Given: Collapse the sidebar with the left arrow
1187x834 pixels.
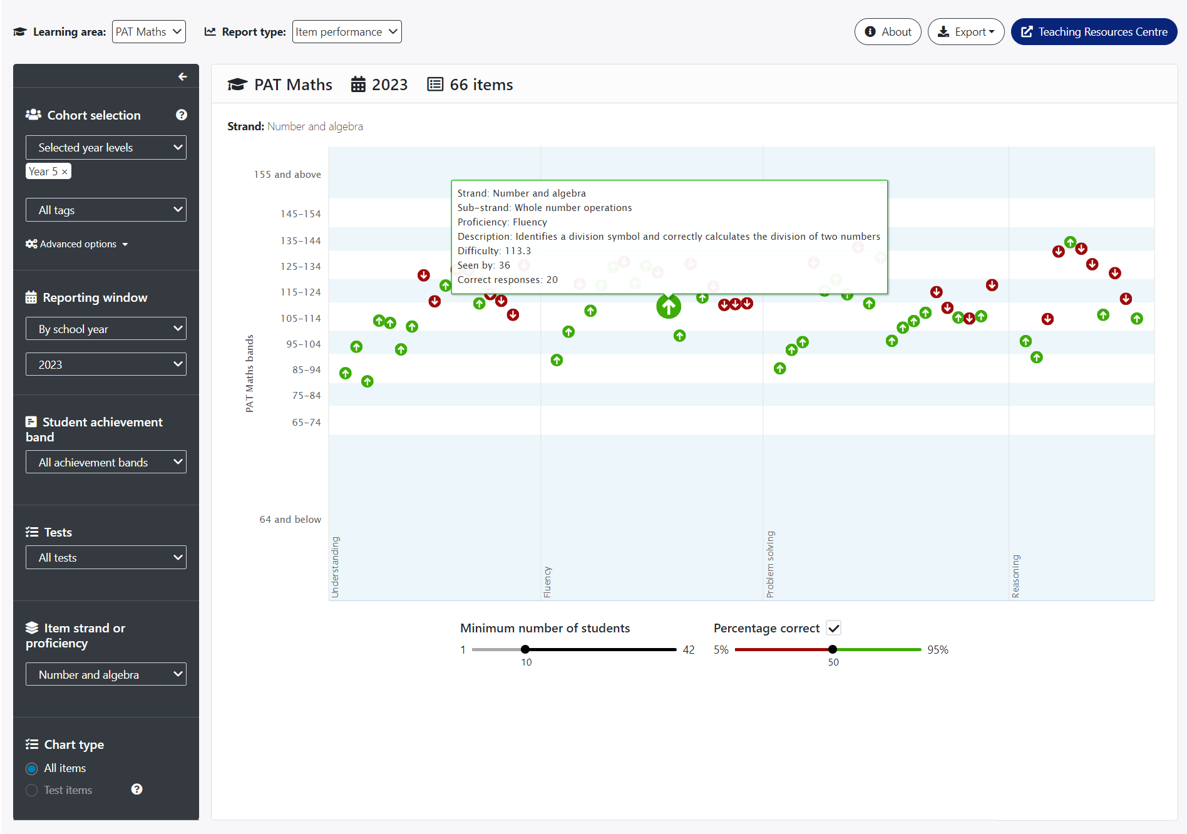Looking at the screenshot, I should tap(182, 76).
